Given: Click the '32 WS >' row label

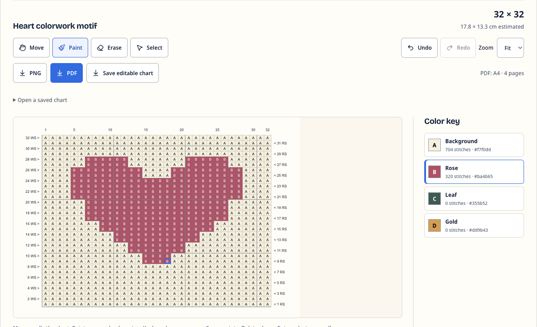Looking at the screenshot, I should (x=32, y=138).
